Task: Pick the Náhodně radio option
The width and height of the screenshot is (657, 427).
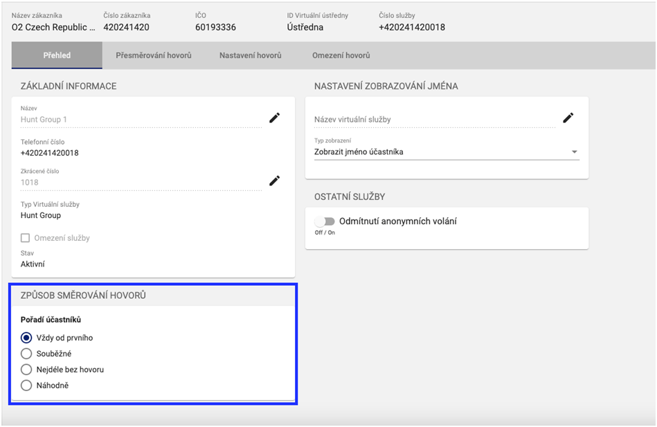Action: coord(26,385)
